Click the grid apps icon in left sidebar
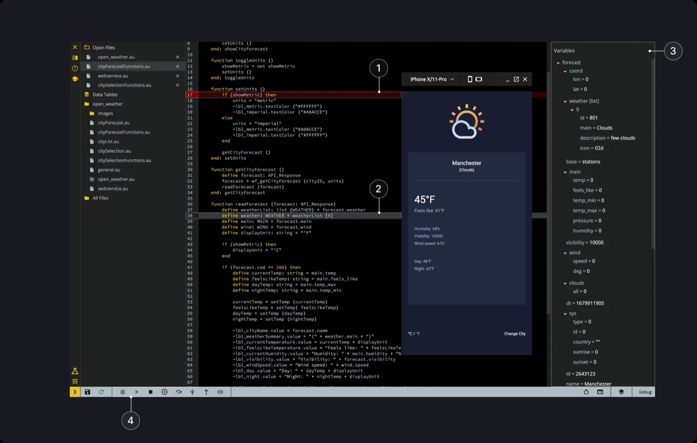Image resolution: width=697 pixels, height=443 pixels. click(x=75, y=381)
